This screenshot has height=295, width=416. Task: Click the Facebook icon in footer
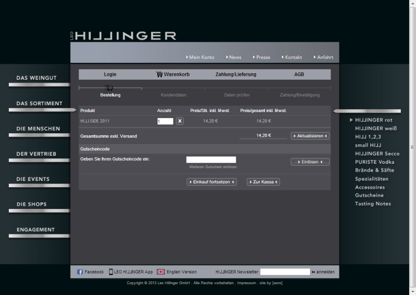click(80, 272)
